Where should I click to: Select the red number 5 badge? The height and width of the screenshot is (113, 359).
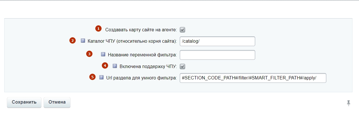[92, 77]
